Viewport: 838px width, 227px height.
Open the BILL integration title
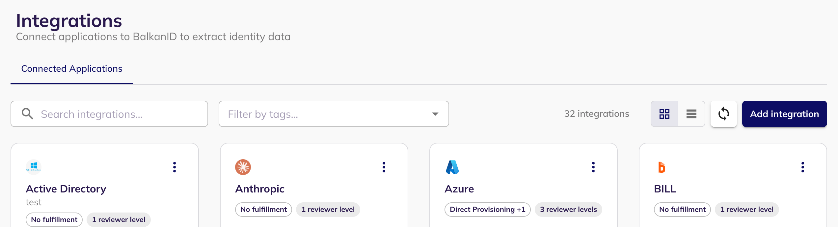coord(665,189)
